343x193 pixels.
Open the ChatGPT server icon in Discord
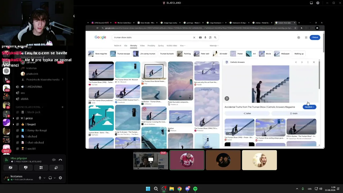coord(6,71)
